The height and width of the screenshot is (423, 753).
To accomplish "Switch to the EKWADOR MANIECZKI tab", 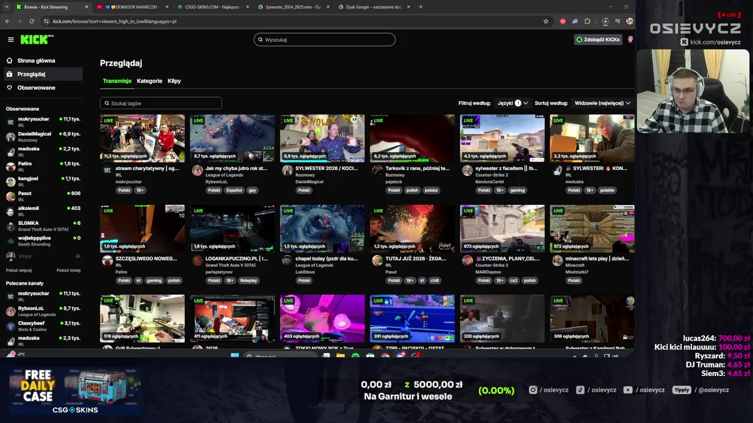I will pos(131,7).
